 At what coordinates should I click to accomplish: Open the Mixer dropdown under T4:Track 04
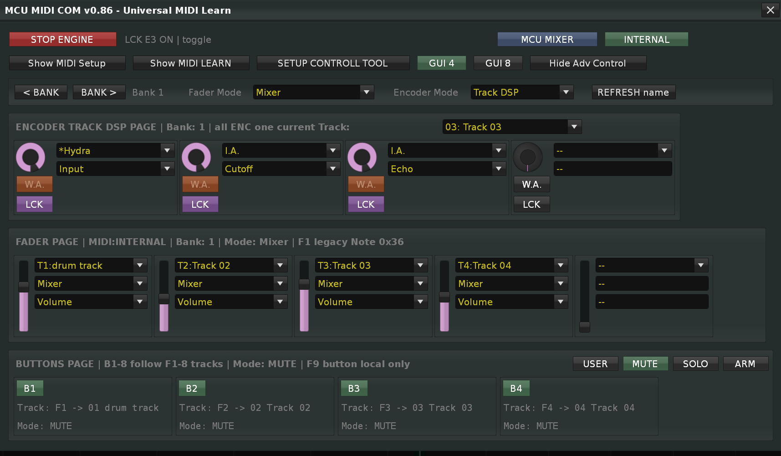[511, 284]
